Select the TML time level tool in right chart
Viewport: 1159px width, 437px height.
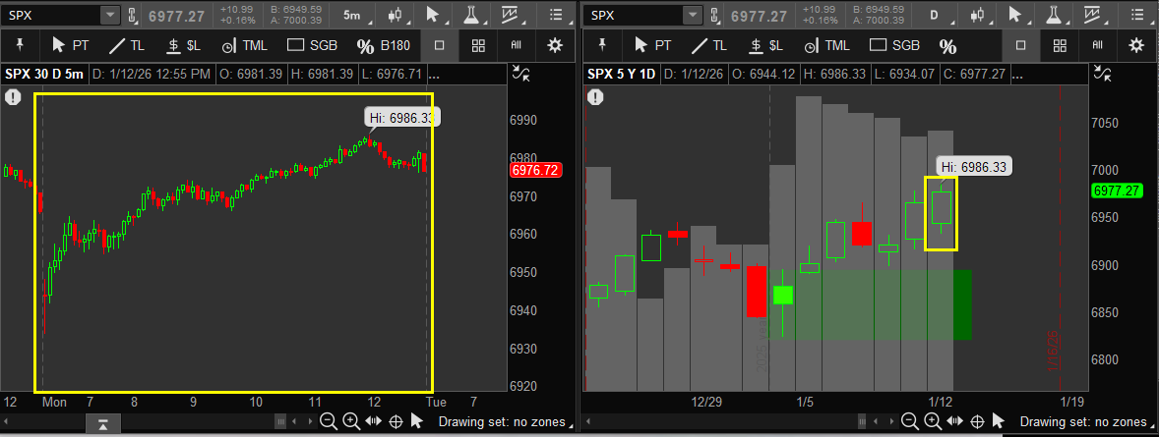point(824,45)
